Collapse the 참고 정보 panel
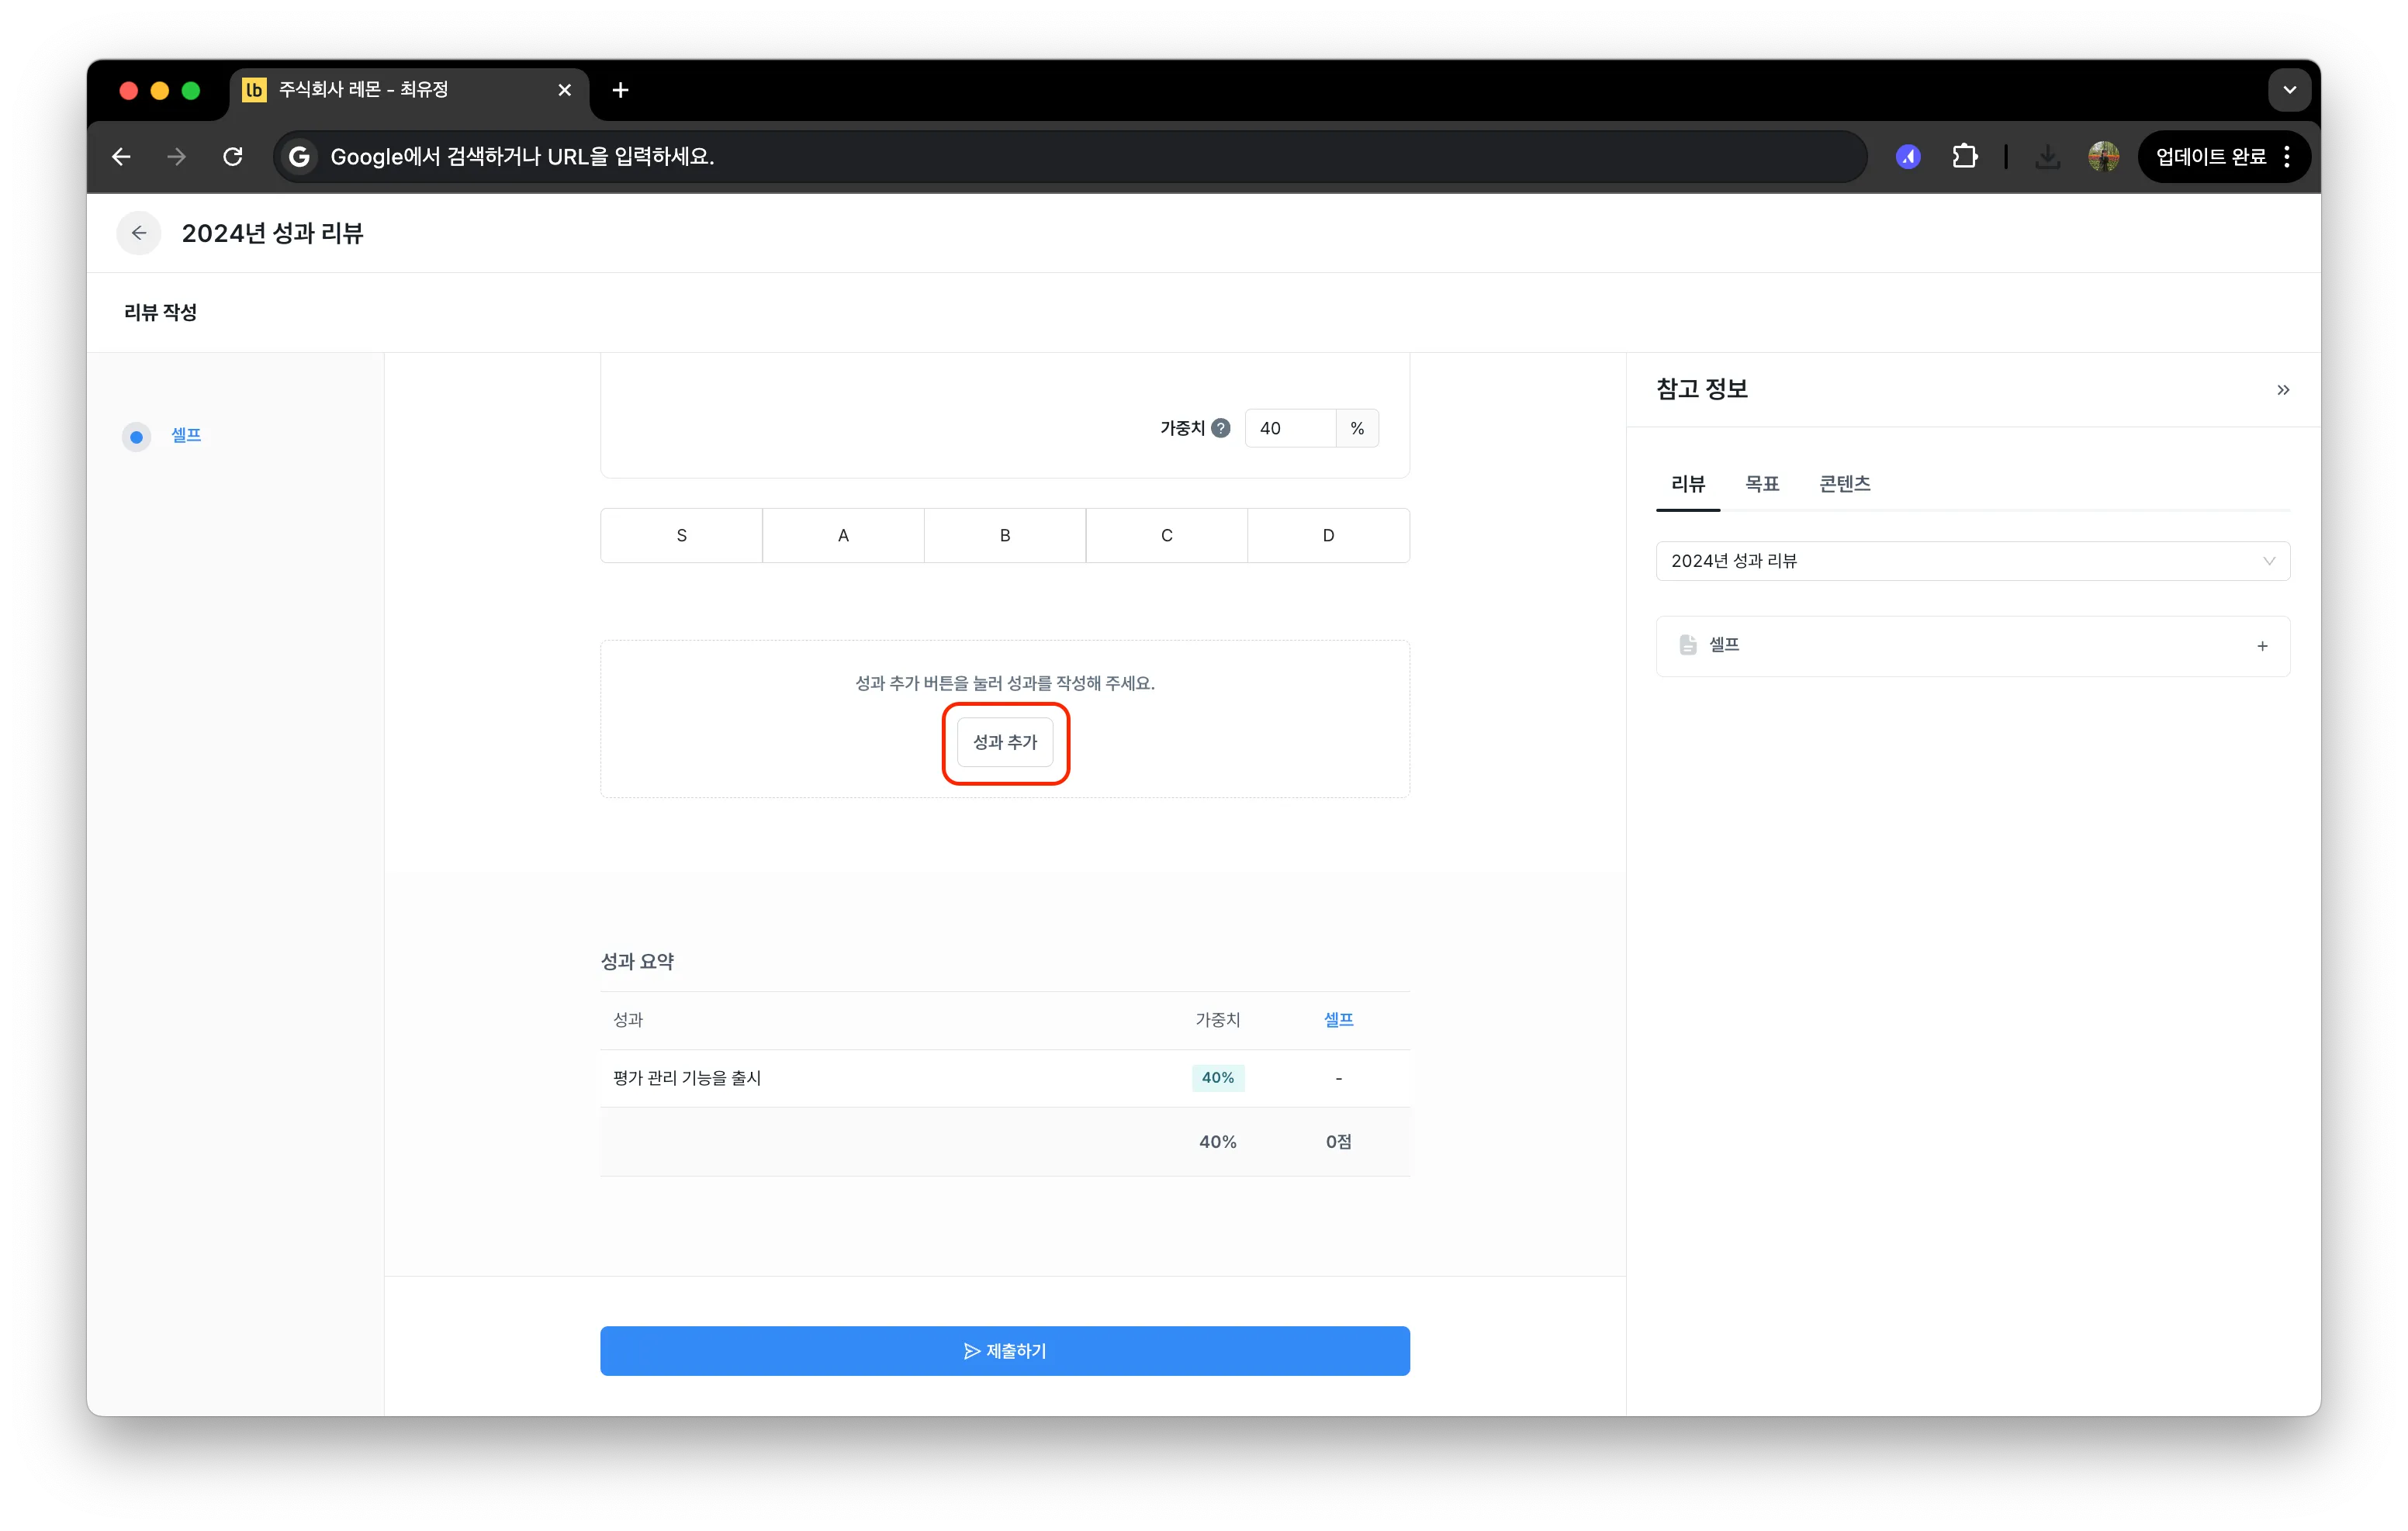Image resolution: width=2408 pixels, height=1531 pixels. click(2283, 390)
